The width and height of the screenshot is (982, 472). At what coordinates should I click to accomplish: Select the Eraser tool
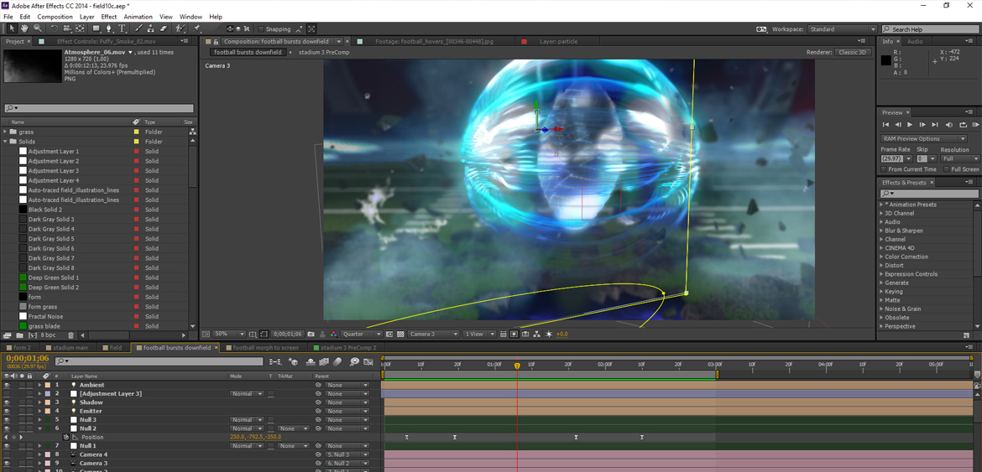click(164, 29)
